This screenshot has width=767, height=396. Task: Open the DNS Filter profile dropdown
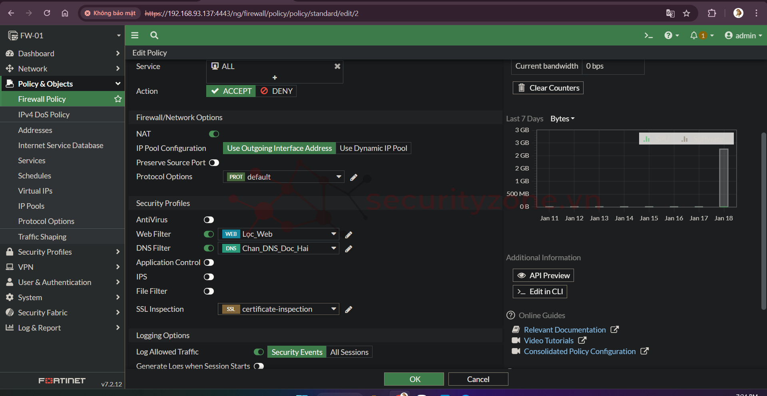[333, 248]
